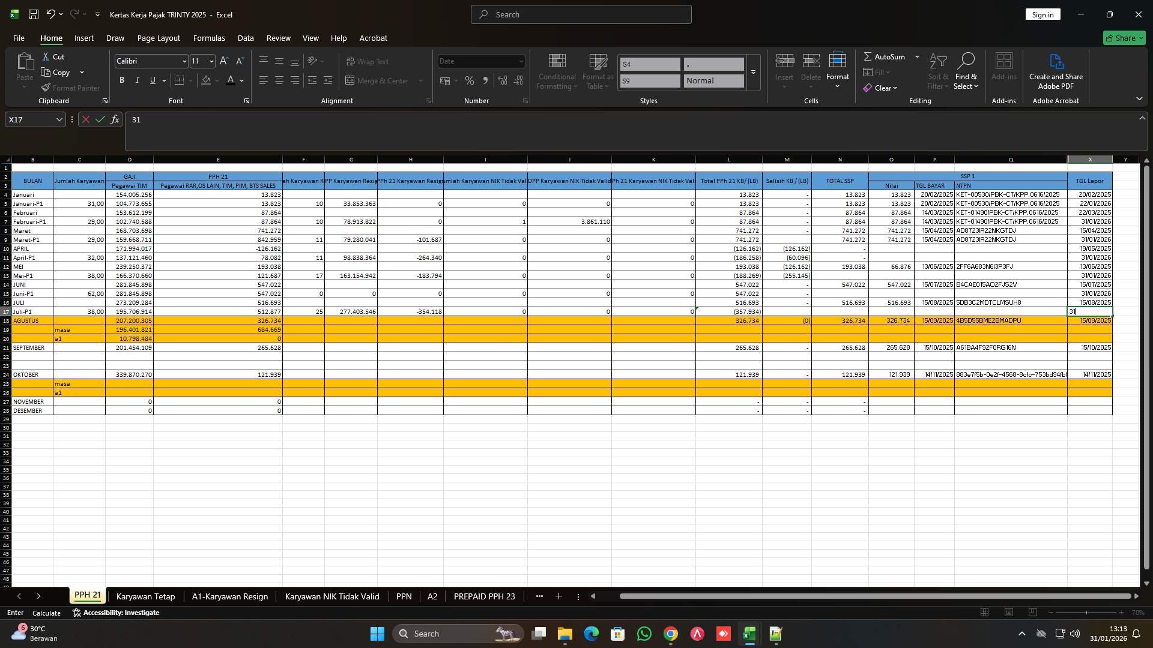Click the Sign in button
The image size is (1153, 648).
coord(1043,14)
